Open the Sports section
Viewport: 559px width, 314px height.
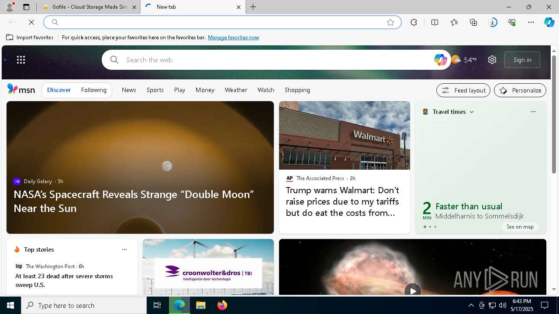pos(155,90)
